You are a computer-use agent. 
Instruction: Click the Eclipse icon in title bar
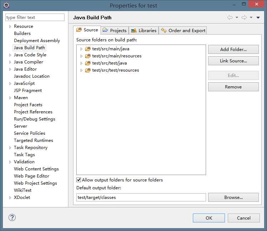(x=6, y=5)
